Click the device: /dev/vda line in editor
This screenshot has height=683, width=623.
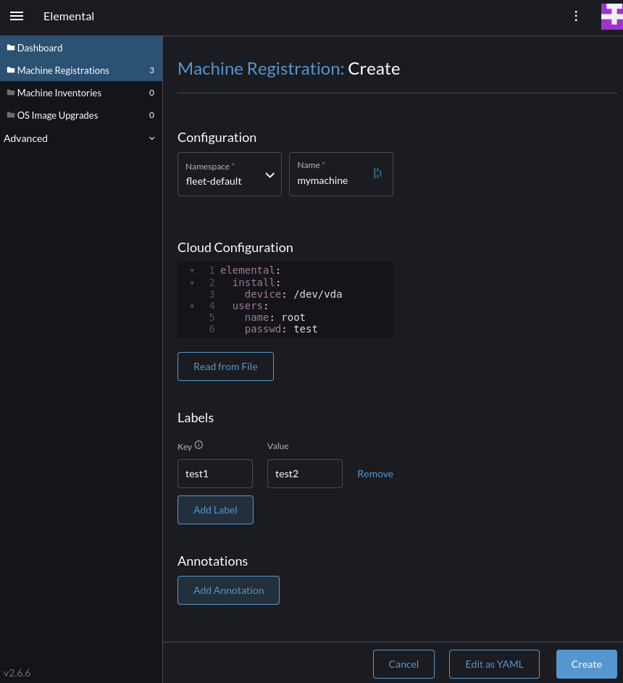point(293,295)
